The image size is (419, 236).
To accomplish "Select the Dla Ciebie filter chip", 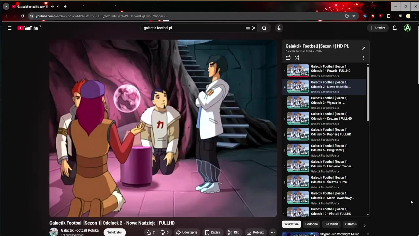I will pyautogui.click(x=331, y=224).
